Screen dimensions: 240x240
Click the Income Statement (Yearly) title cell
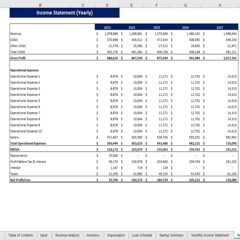click(64, 13)
